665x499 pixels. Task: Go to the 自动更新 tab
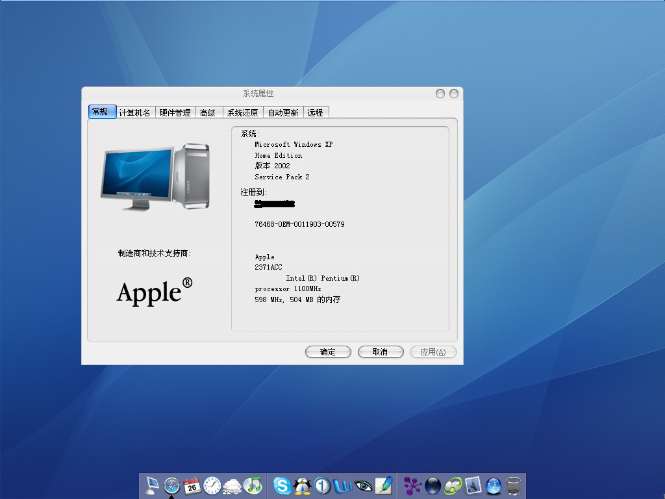point(283,112)
